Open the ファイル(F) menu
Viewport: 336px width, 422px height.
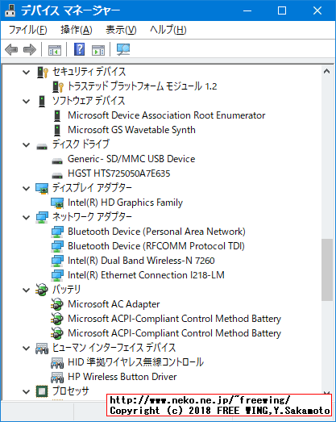[28, 30]
